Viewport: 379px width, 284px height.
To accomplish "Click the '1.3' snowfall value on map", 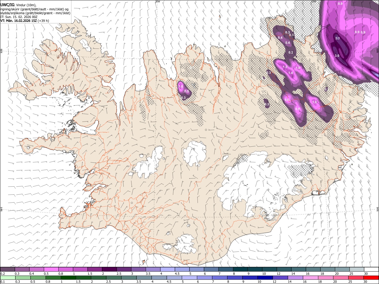I will pyautogui.click(x=285, y=67).
